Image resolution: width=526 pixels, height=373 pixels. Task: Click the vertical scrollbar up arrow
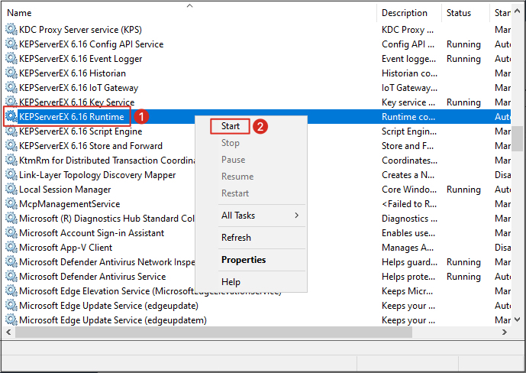click(518, 11)
